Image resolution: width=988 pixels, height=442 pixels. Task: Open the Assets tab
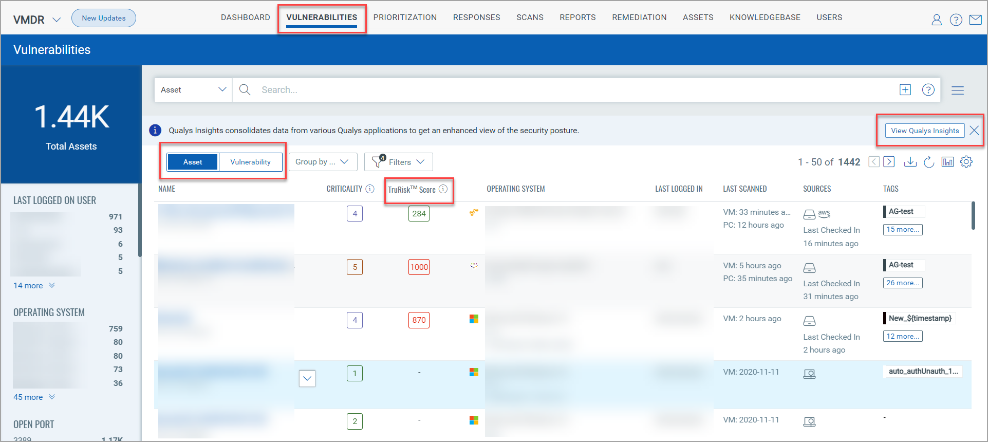click(x=698, y=17)
